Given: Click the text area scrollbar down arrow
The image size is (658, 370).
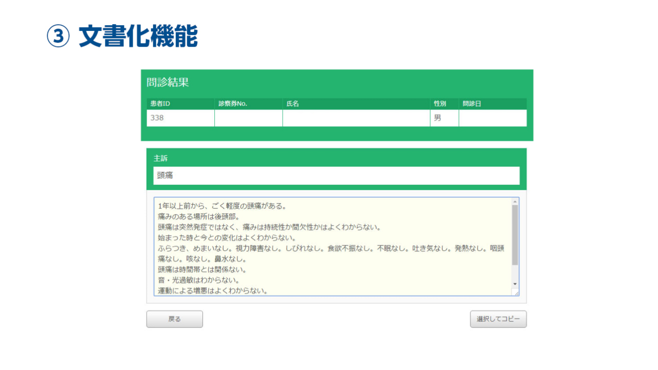Looking at the screenshot, I should click(x=515, y=284).
